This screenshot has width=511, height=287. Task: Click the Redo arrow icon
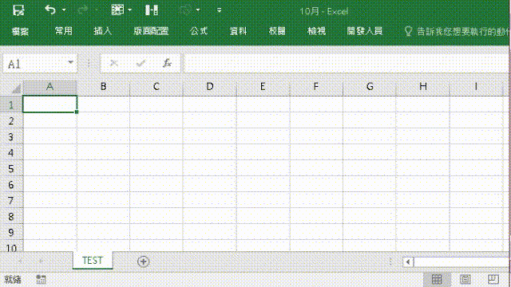(83, 10)
